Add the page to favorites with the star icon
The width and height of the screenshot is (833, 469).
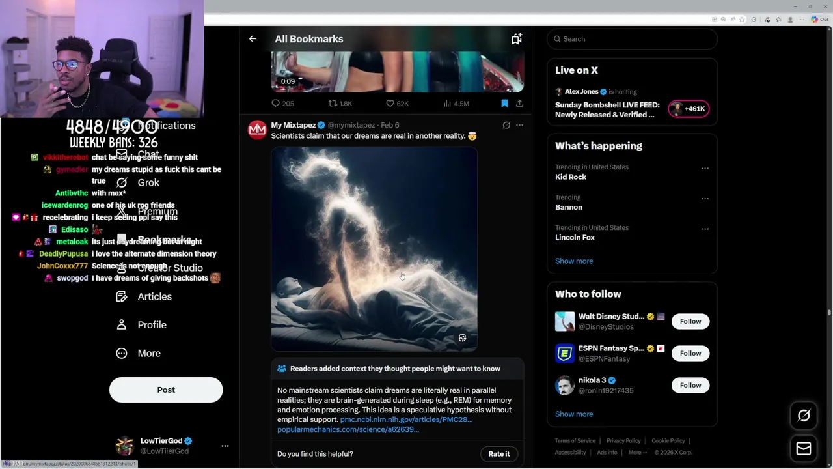(741, 20)
